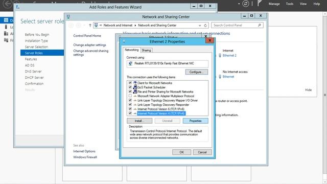327x184 pixels.
Task: Click the QoS Packet Scheduler icon
Action: [135, 87]
